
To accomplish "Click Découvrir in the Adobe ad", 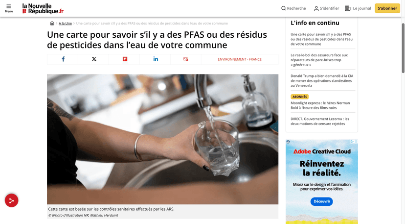I will point(321,201).
